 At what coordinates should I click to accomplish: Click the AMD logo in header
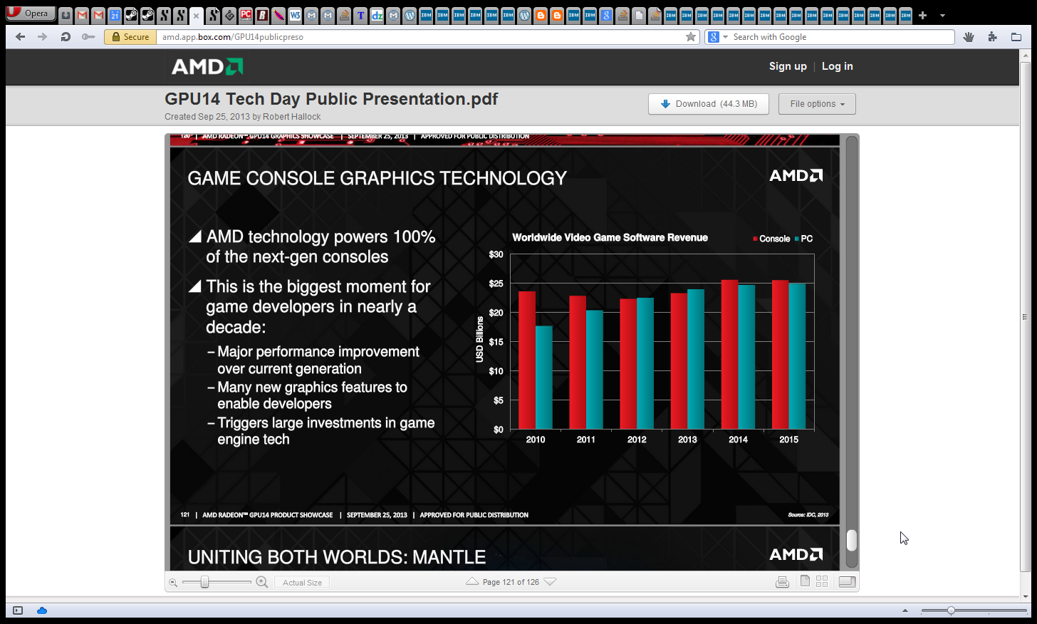click(207, 66)
